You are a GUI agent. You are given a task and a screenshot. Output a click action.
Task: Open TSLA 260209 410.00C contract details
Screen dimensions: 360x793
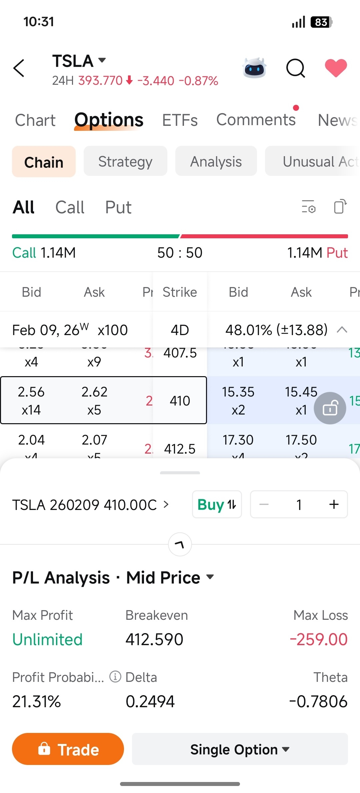(x=91, y=505)
